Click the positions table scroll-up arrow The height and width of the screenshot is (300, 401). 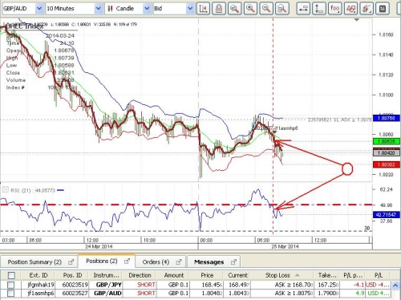click(395, 285)
